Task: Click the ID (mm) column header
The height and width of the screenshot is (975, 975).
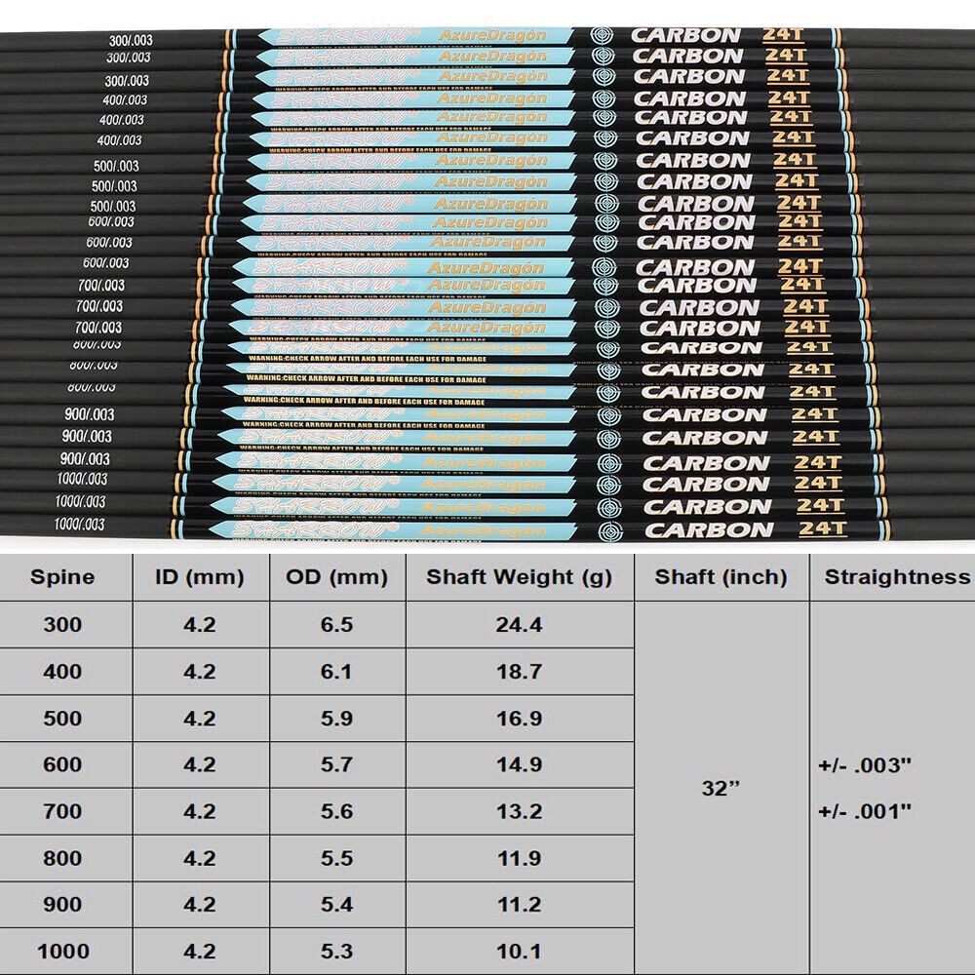Action: 200,576
